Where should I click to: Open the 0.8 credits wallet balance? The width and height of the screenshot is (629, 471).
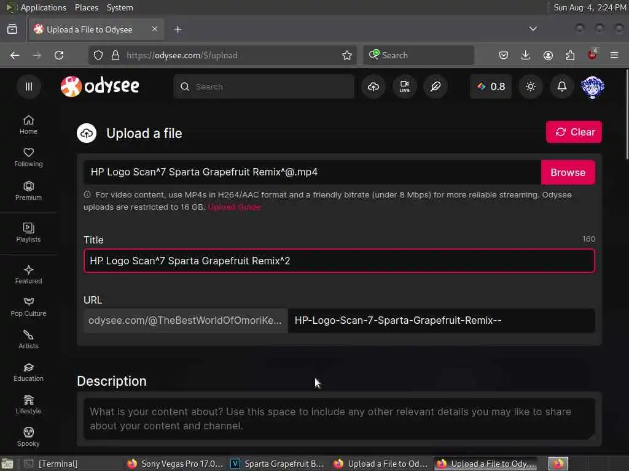point(491,86)
